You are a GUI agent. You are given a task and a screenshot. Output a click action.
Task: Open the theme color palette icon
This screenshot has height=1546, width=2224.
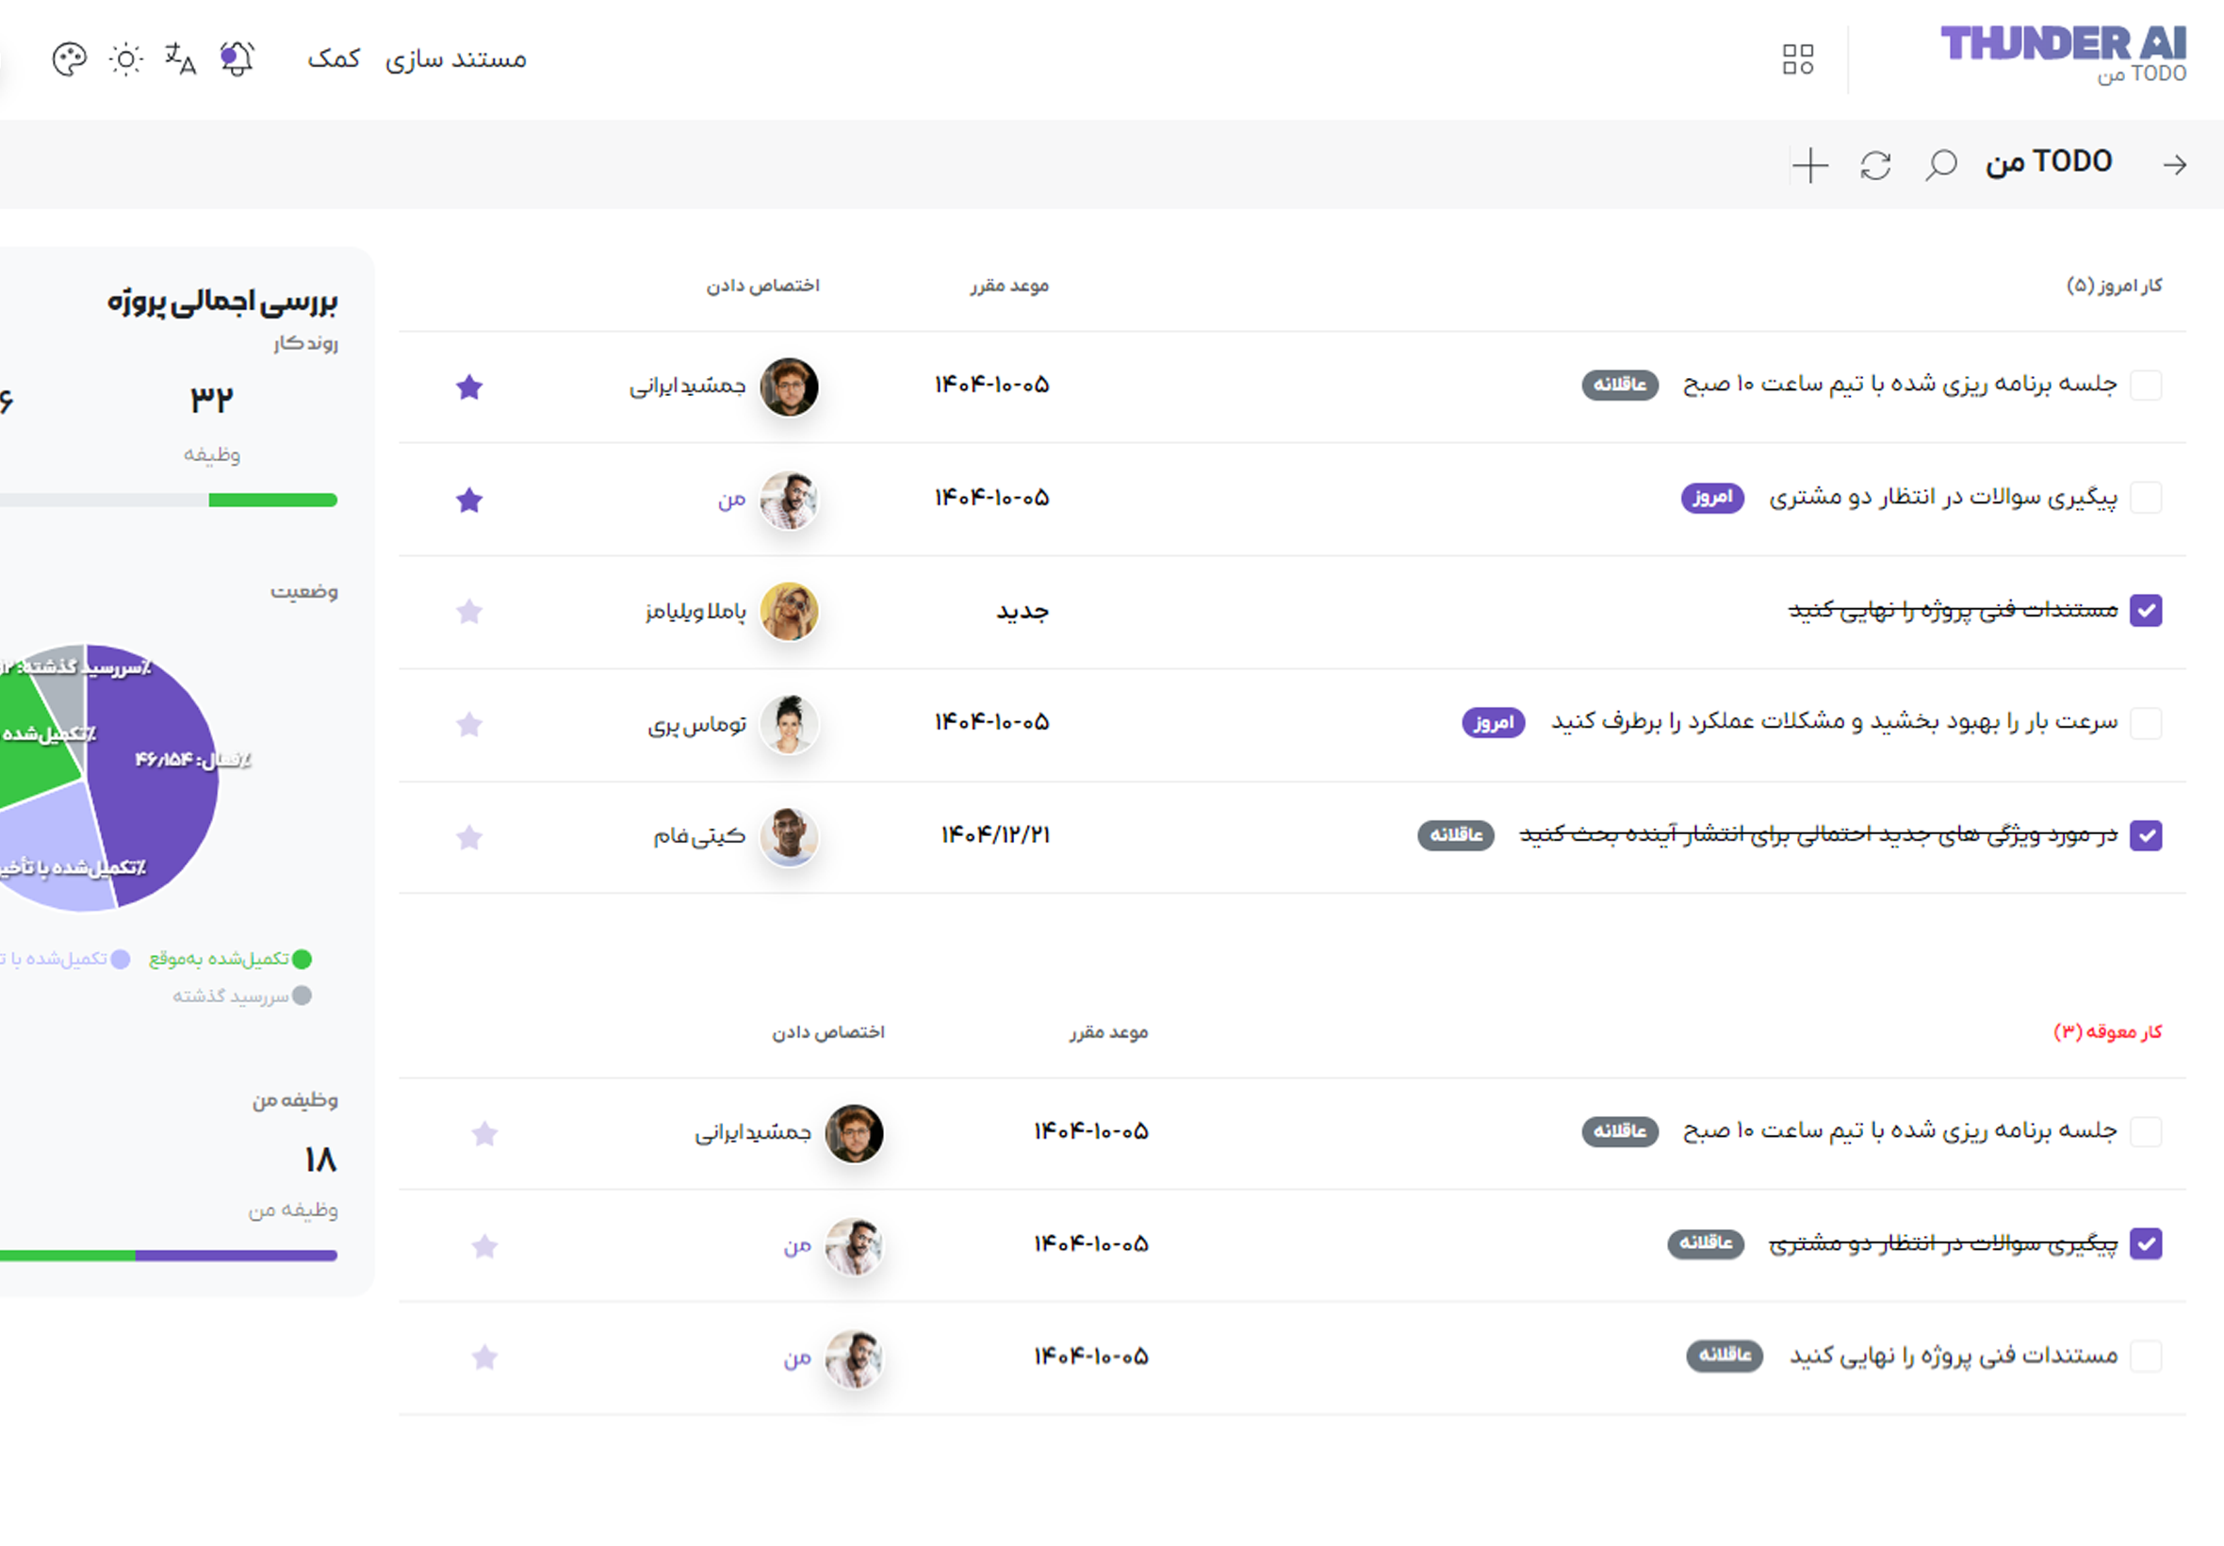69,59
